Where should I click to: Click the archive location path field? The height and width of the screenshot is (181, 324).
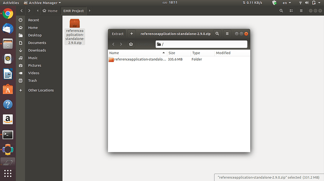click(x=201, y=44)
